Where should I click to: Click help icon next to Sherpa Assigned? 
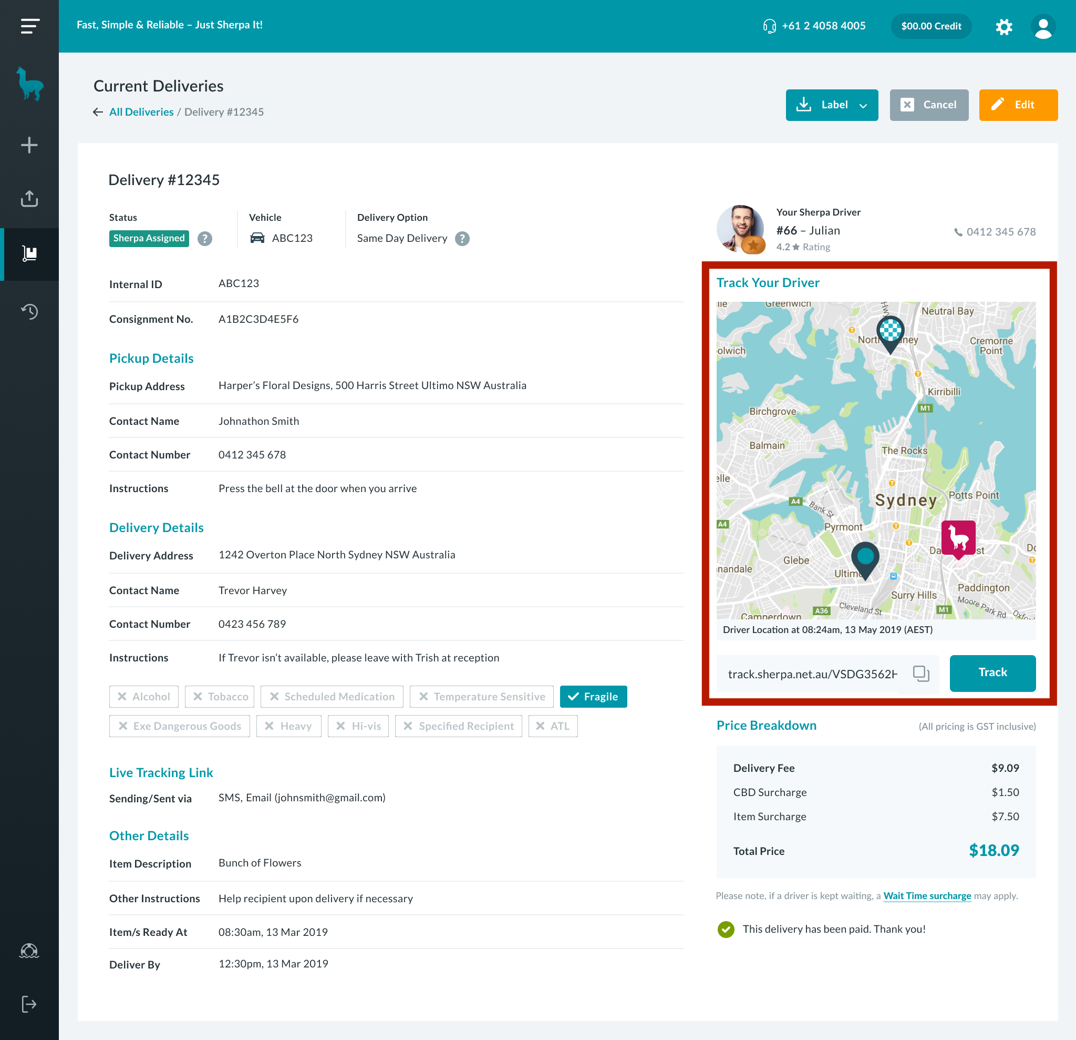[205, 238]
